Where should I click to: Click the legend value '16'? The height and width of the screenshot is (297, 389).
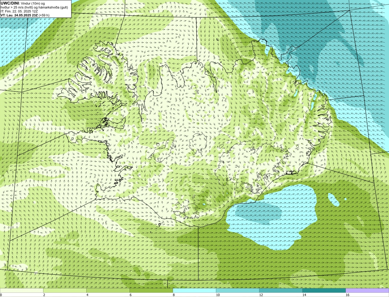[347, 295]
